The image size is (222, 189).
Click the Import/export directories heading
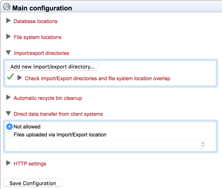click(x=41, y=53)
